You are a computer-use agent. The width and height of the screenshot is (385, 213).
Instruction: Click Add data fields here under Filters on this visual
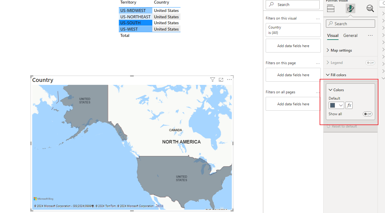[293, 46]
